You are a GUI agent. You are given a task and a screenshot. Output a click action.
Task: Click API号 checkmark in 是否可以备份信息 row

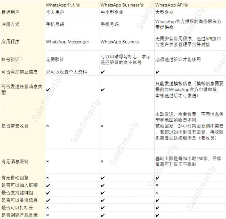157,200
